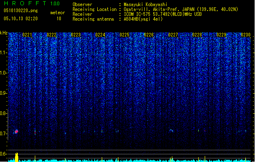Click the A504HB(yagi 4el) antenna text
The image size is (255, 162).
pos(143,19)
